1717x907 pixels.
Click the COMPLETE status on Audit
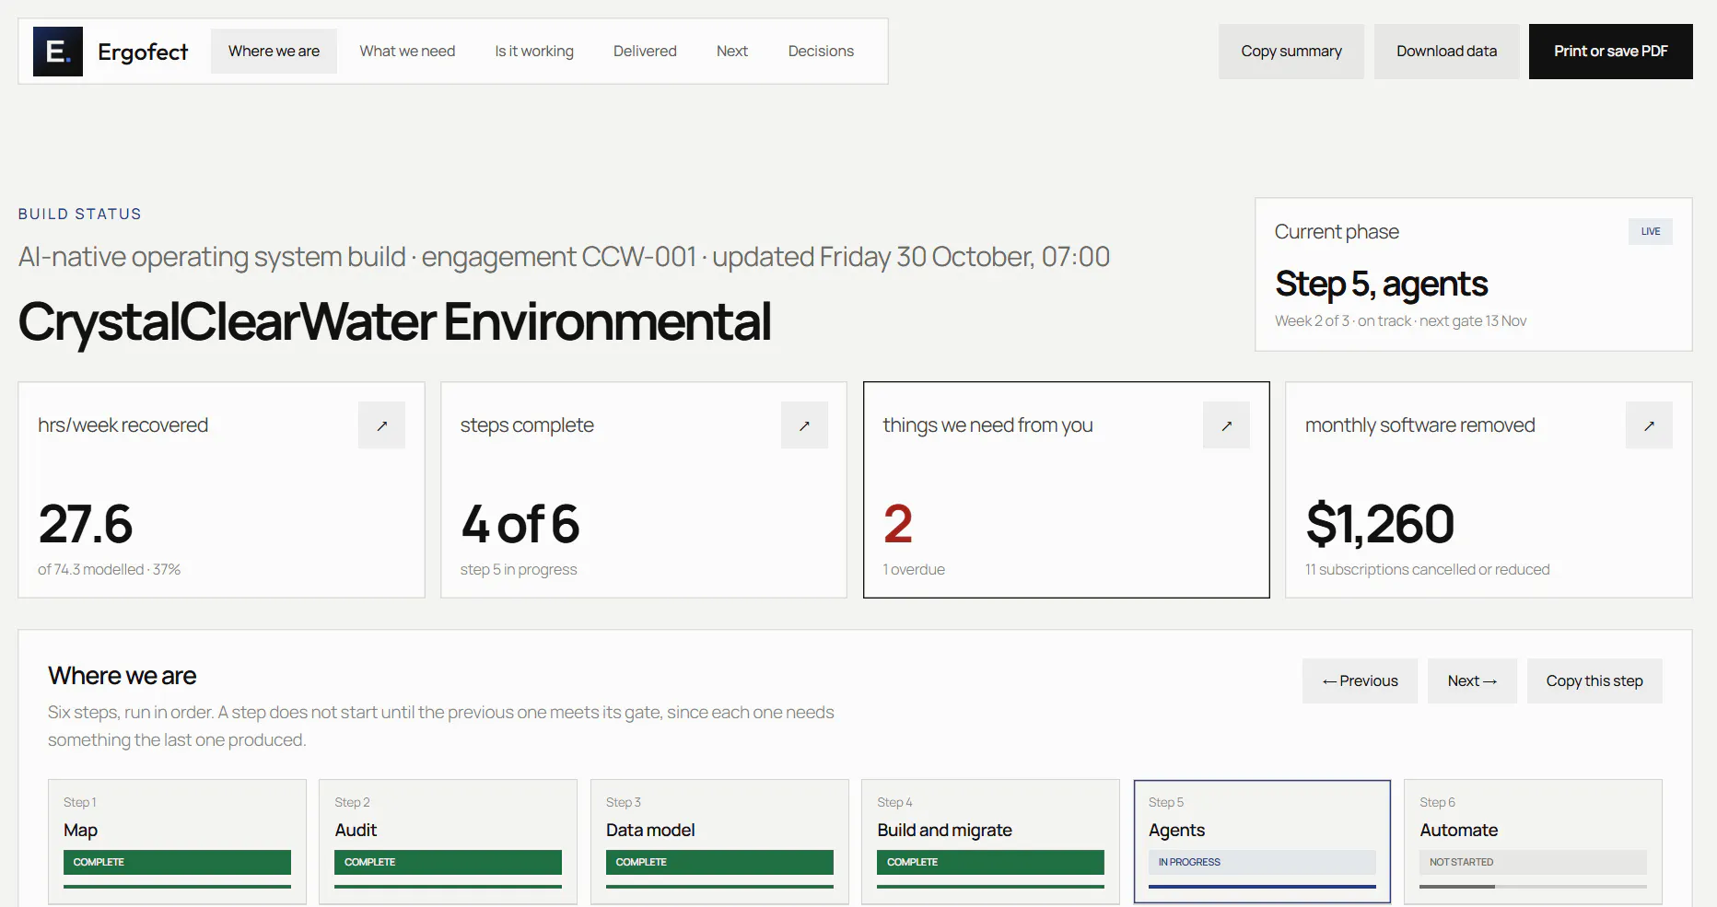448,862
